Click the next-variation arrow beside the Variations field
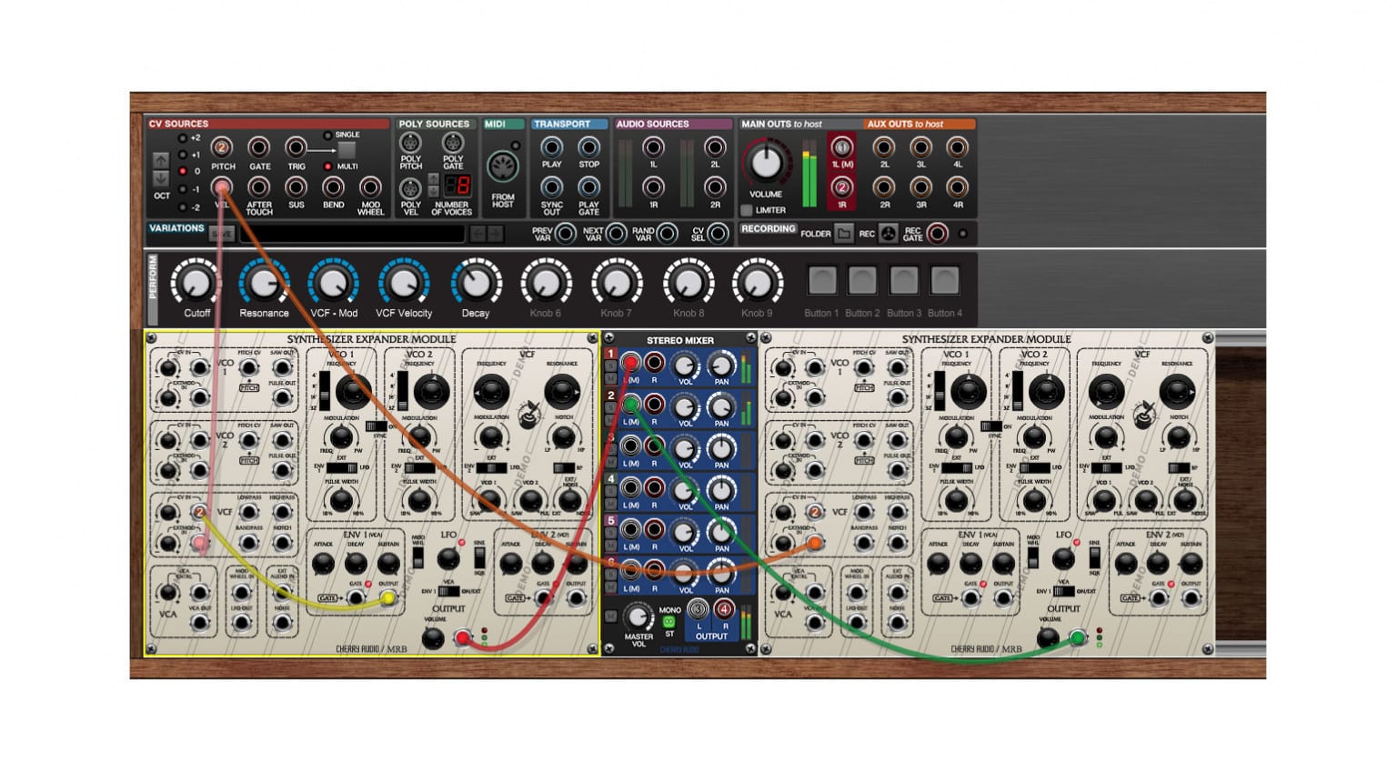1397x771 pixels. coord(494,234)
